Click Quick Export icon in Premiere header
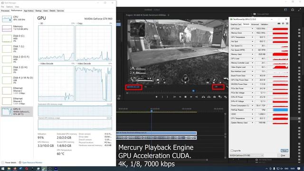 click(x=293, y=9)
